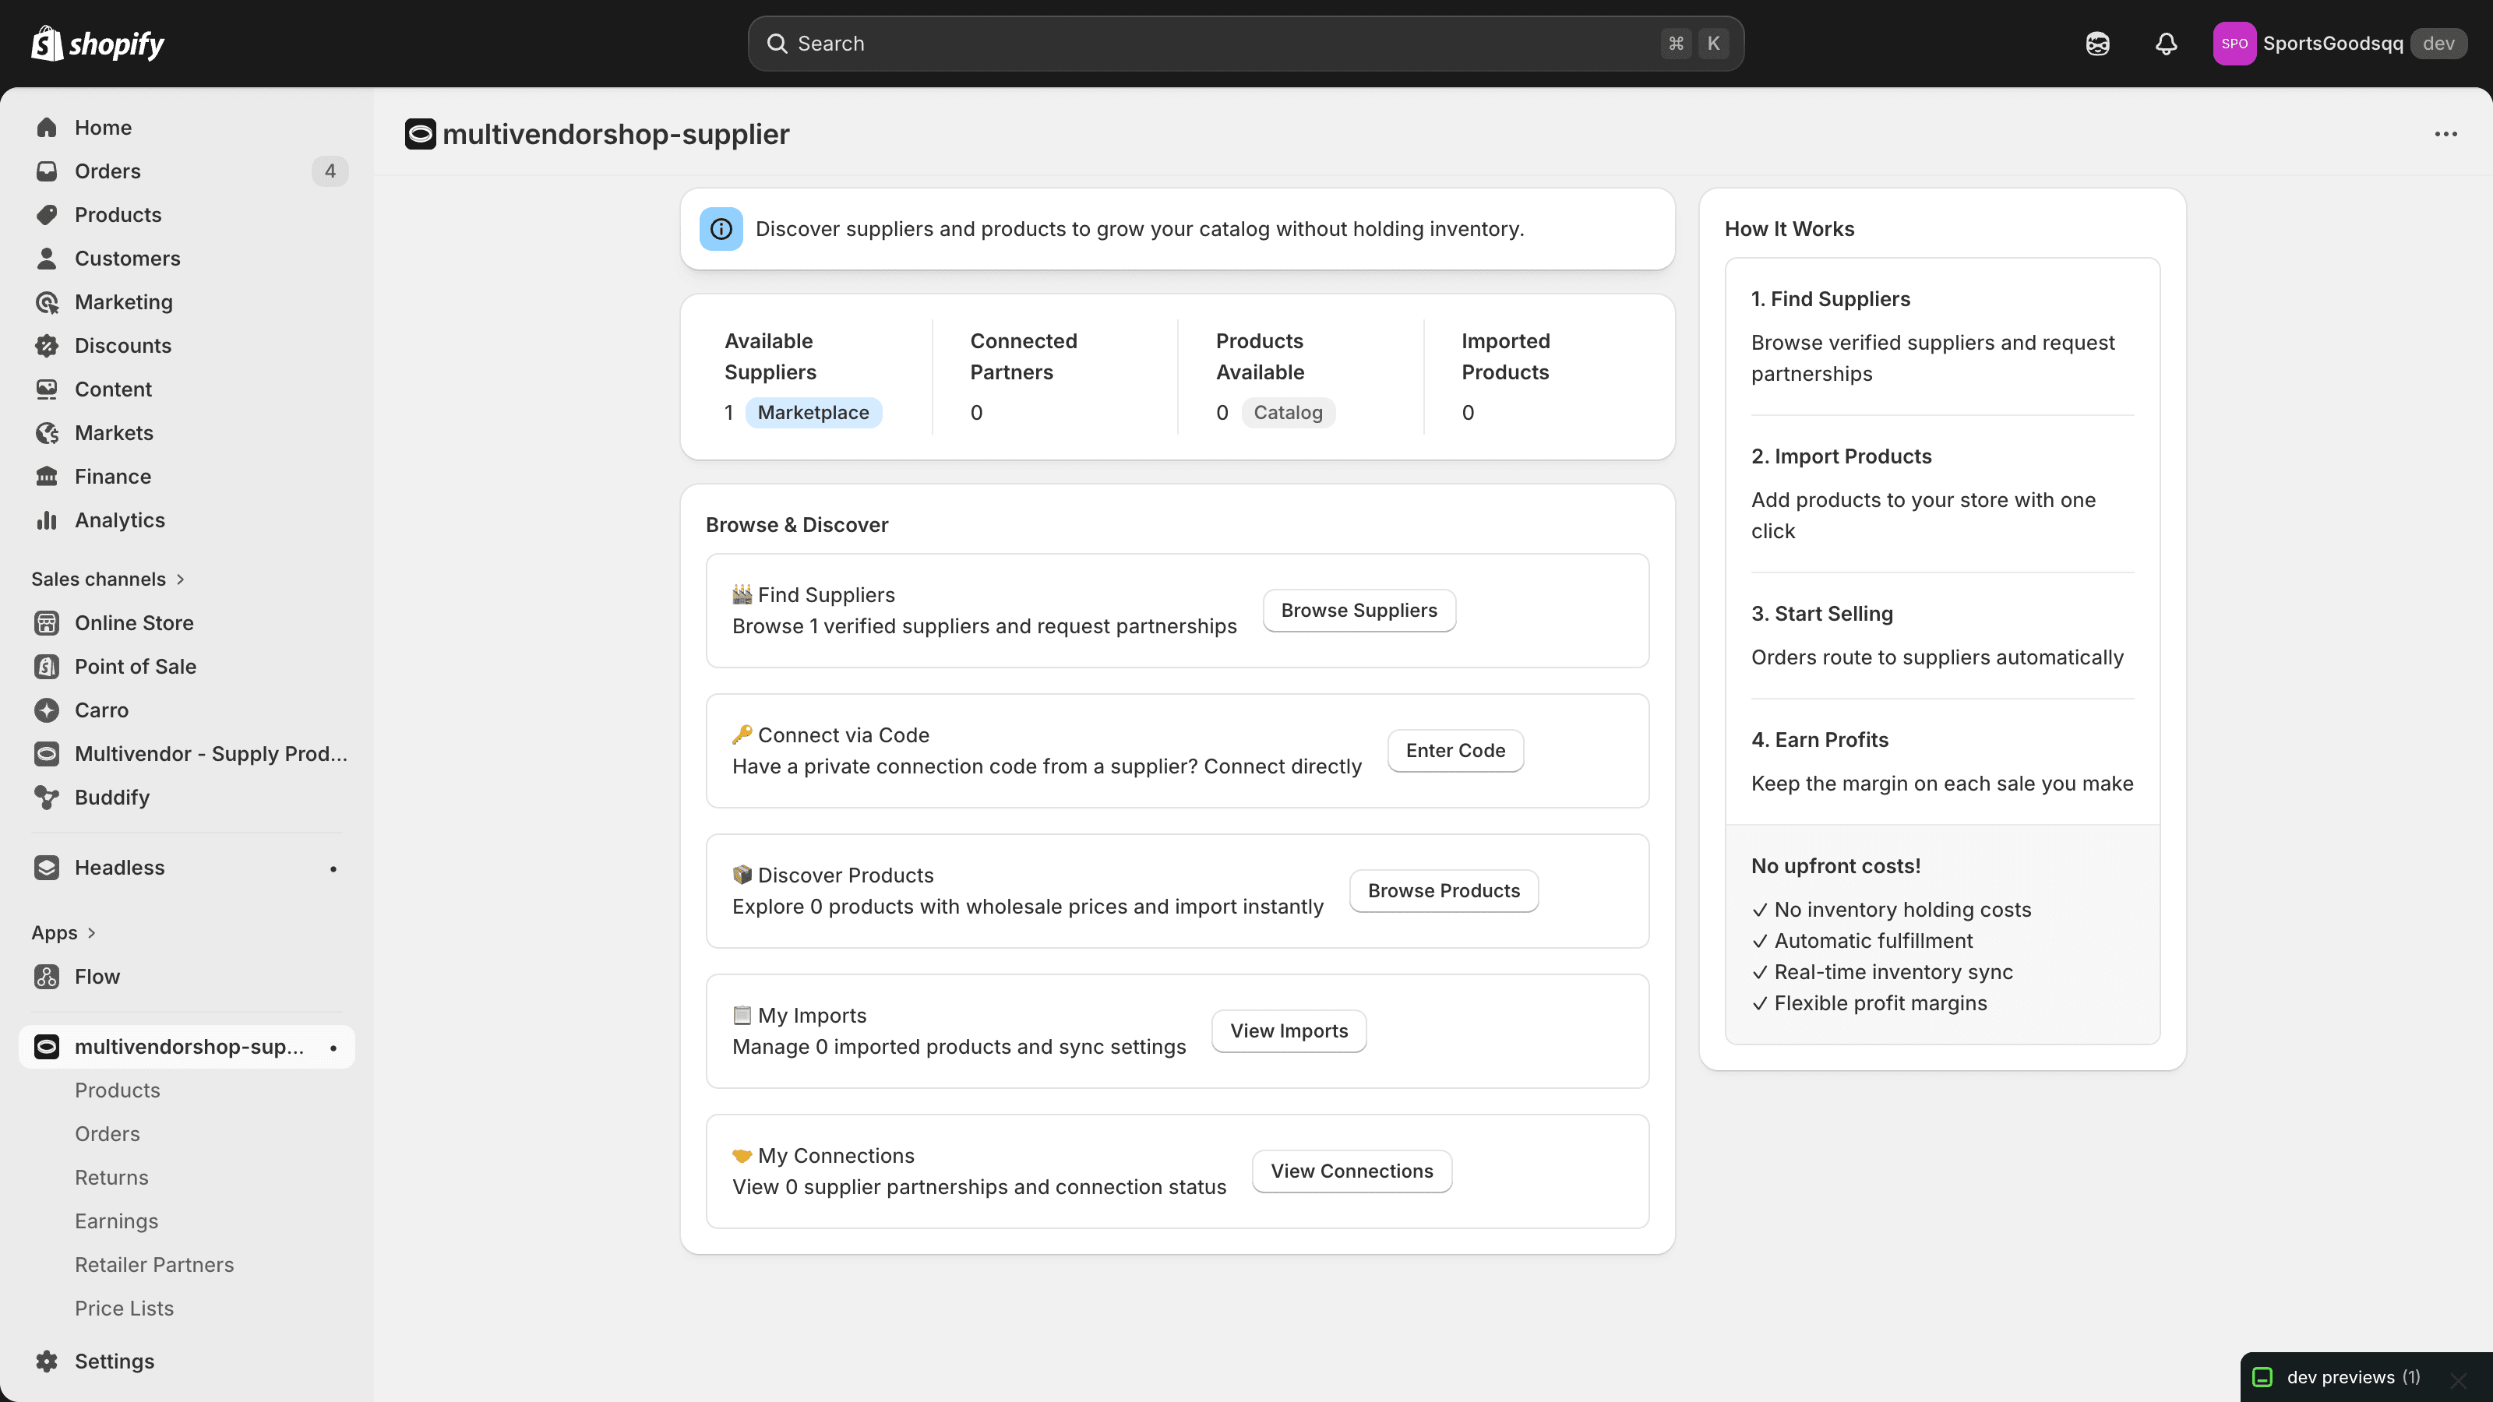Image resolution: width=2493 pixels, height=1402 pixels.
Task: Click the info icon in the banner
Action: click(721, 229)
